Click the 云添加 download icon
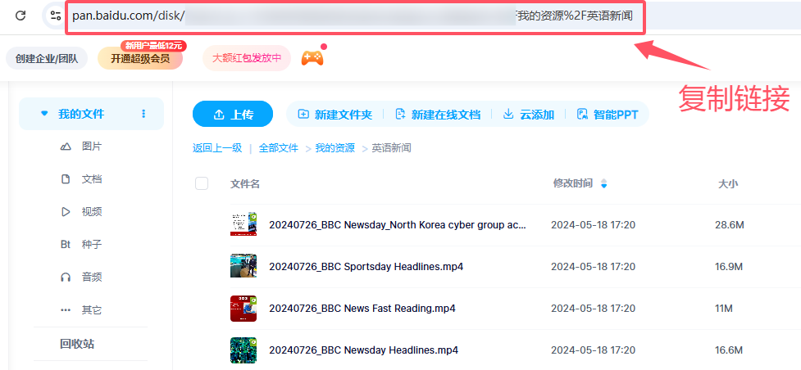 [x=508, y=114]
